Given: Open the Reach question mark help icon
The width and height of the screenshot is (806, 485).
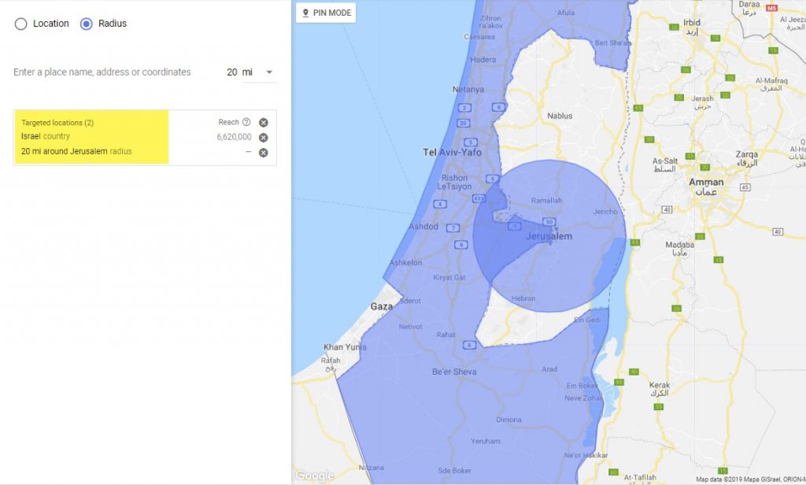Looking at the screenshot, I should coord(245,122).
